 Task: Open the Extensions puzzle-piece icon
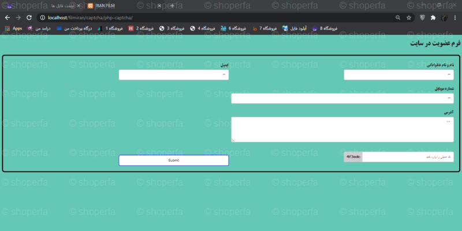[x=433, y=17]
